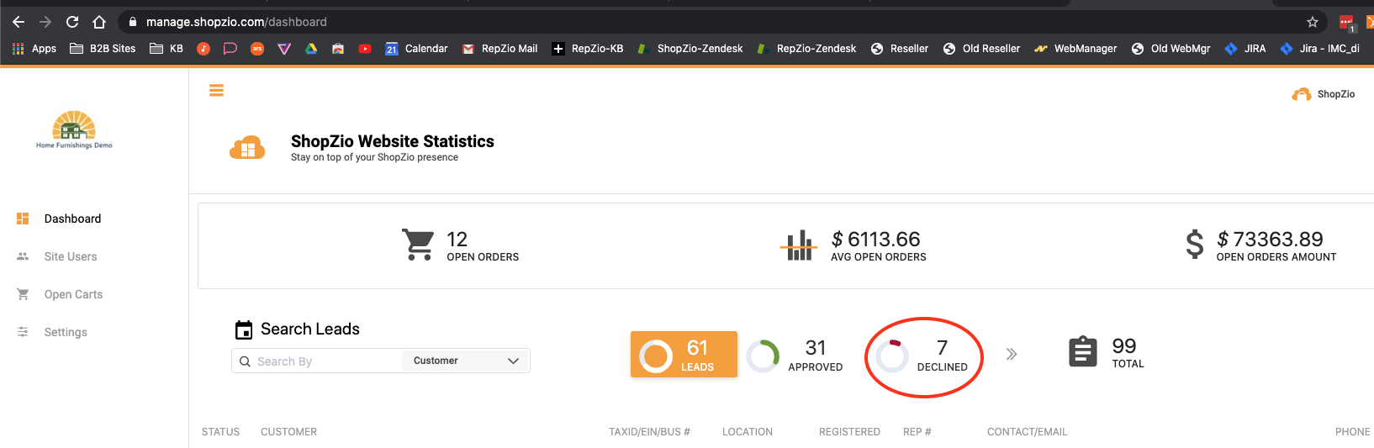This screenshot has height=448, width=1374.
Task: Open the JIRA bookmark
Action: (1245, 49)
